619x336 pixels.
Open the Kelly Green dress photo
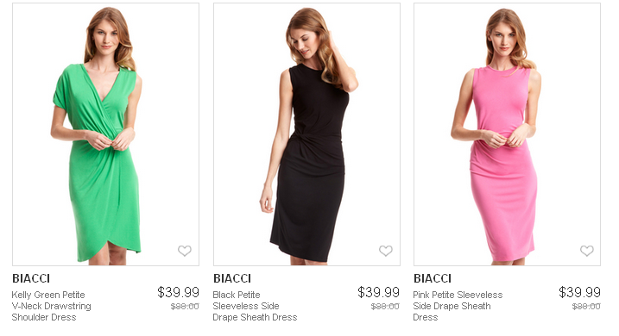coord(106,134)
